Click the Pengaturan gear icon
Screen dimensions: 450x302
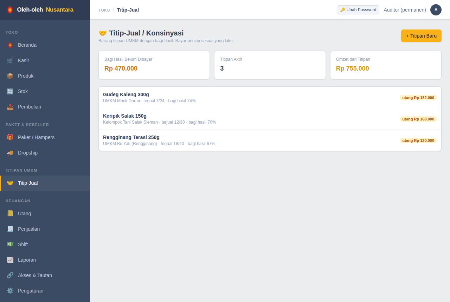[x=10, y=291]
